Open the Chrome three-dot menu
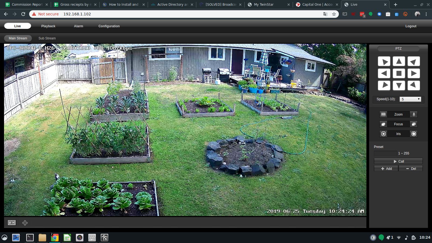The image size is (432, 243). 426,14
